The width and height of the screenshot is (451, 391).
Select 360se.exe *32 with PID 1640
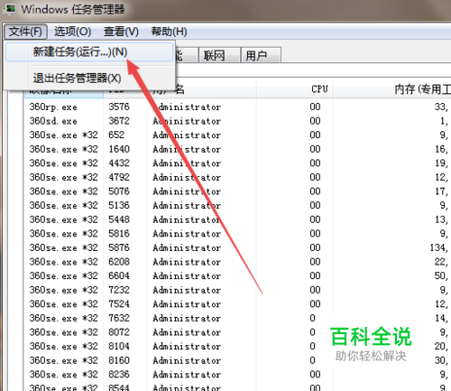(64, 149)
